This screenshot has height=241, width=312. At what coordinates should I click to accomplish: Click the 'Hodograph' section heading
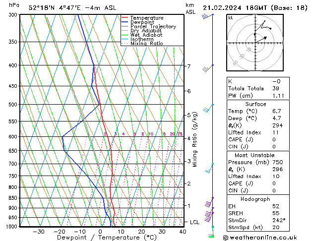(x=255, y=199)
